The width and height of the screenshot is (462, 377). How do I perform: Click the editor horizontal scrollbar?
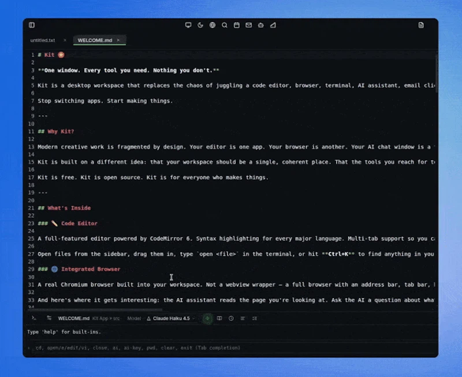click(x=94, y=310)
